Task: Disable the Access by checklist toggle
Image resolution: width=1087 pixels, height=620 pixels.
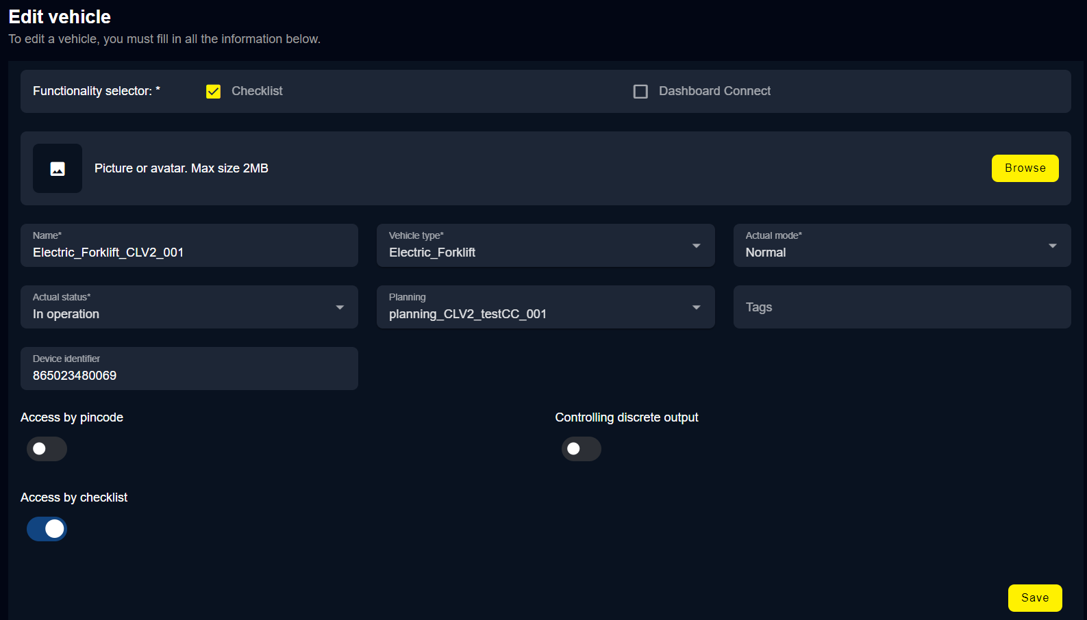Action: point(47,529)
